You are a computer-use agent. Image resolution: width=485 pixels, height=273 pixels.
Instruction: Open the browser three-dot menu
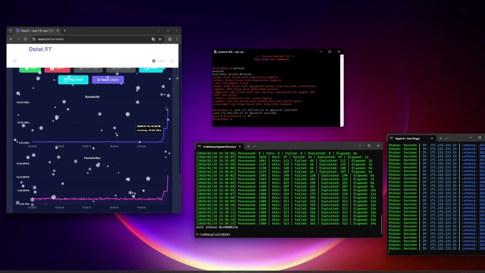tap(177, 39)
